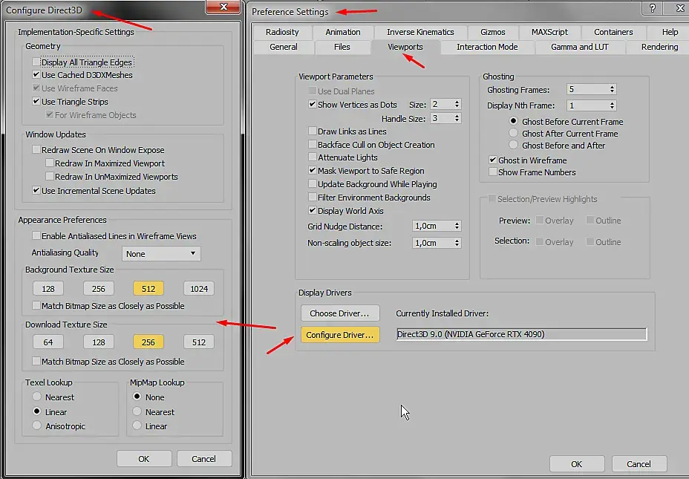This screenshot has height=479, width=689.
Task: Adjust Non-scaling object size spinner arrows
Action: coord(457,243)
